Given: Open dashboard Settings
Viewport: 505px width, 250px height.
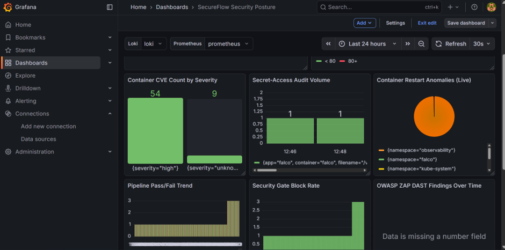Looking at the screenshot, I should 395,23.
